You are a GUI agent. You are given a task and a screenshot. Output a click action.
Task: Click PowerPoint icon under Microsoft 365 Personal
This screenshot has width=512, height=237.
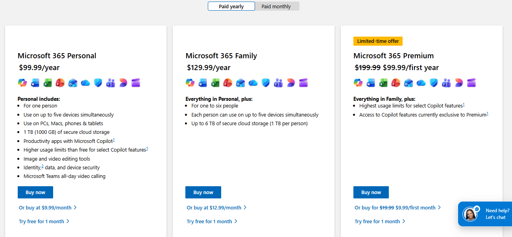(x=60, y=83)
